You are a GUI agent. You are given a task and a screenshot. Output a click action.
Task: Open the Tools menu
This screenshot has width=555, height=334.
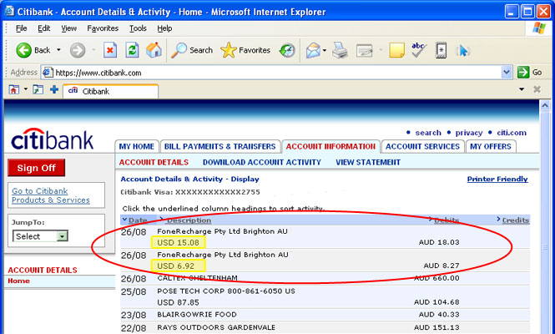[138, 28]
